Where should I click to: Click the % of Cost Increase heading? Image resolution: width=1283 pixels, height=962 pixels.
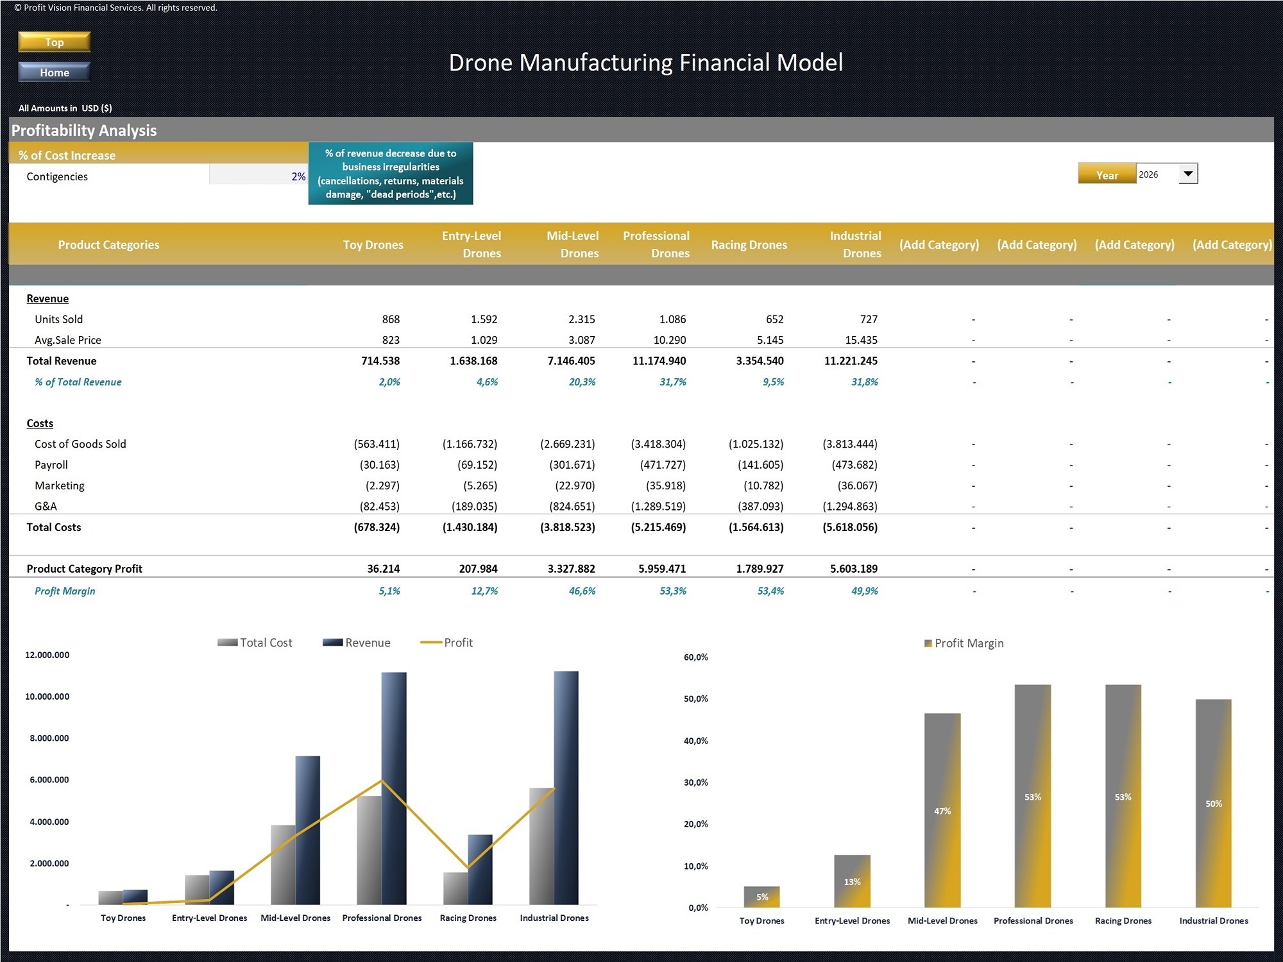tap(67, 155)
